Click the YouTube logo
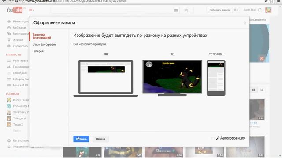282x158 pixels. [x=15, y=10]
